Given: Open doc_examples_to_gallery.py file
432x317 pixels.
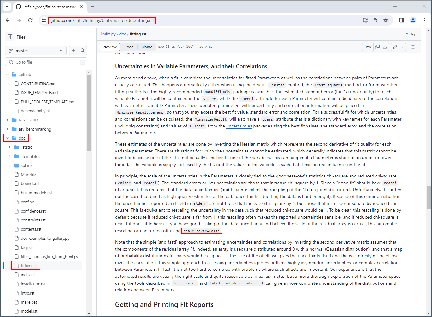Looking at the screenshot, I should click(45, 239).
